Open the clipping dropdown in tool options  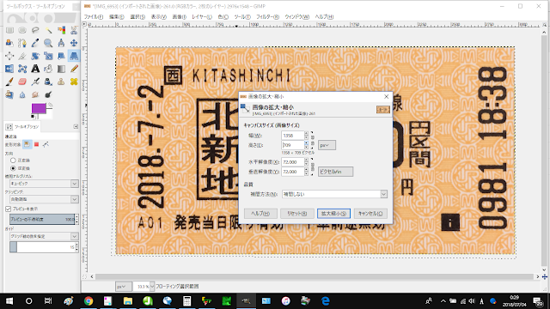coord(44,199)
